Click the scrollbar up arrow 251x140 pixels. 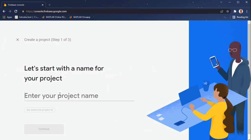(249, 22)
